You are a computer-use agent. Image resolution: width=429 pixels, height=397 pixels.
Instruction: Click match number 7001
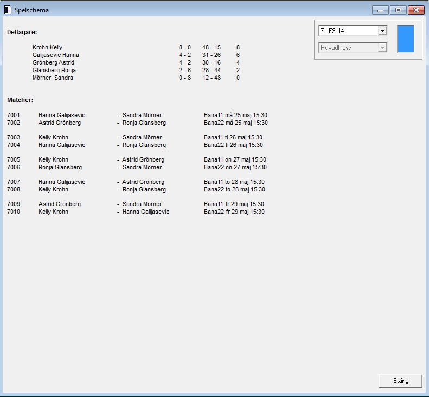(x=14, y=116)
